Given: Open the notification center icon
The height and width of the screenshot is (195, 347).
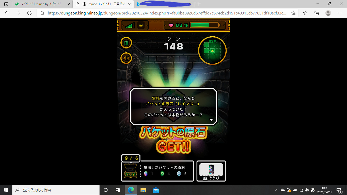Looking at the screenshot, I should click(x=339, y=190).
